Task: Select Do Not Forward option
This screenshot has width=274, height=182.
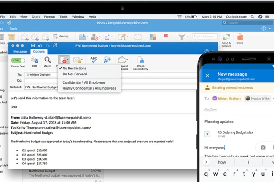Action: [x=75, y=74]
